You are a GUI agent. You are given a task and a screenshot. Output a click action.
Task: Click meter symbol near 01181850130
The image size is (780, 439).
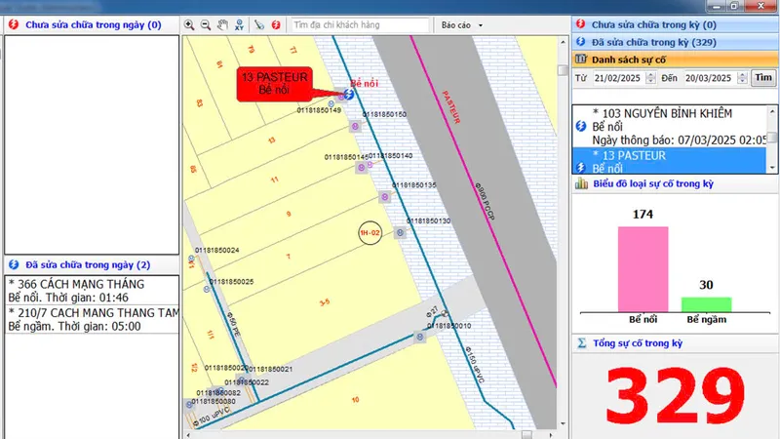400,232
